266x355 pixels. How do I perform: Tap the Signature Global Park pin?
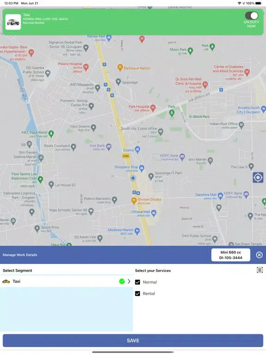[86, 48]
